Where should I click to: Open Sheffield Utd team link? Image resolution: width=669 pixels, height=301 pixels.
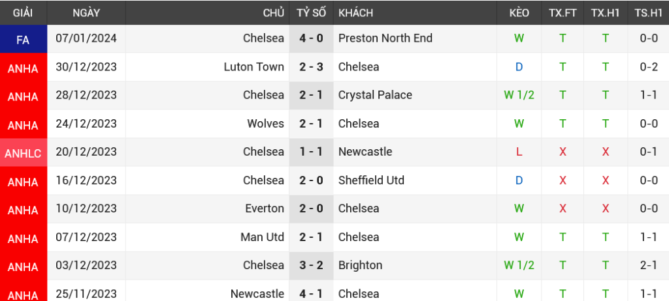pyautogui.click(x=371, y=180)
